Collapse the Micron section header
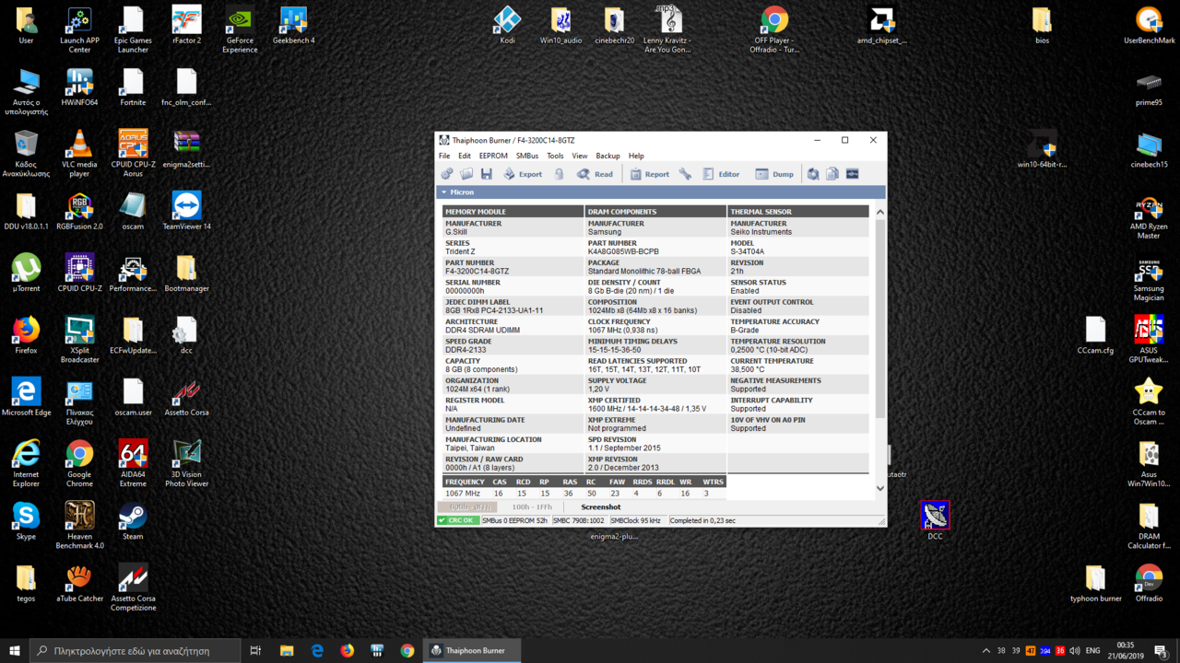This screenshot has width=1180, height=663. click(661, 192)
